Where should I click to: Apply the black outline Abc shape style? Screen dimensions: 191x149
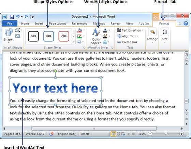click(33, 36)
